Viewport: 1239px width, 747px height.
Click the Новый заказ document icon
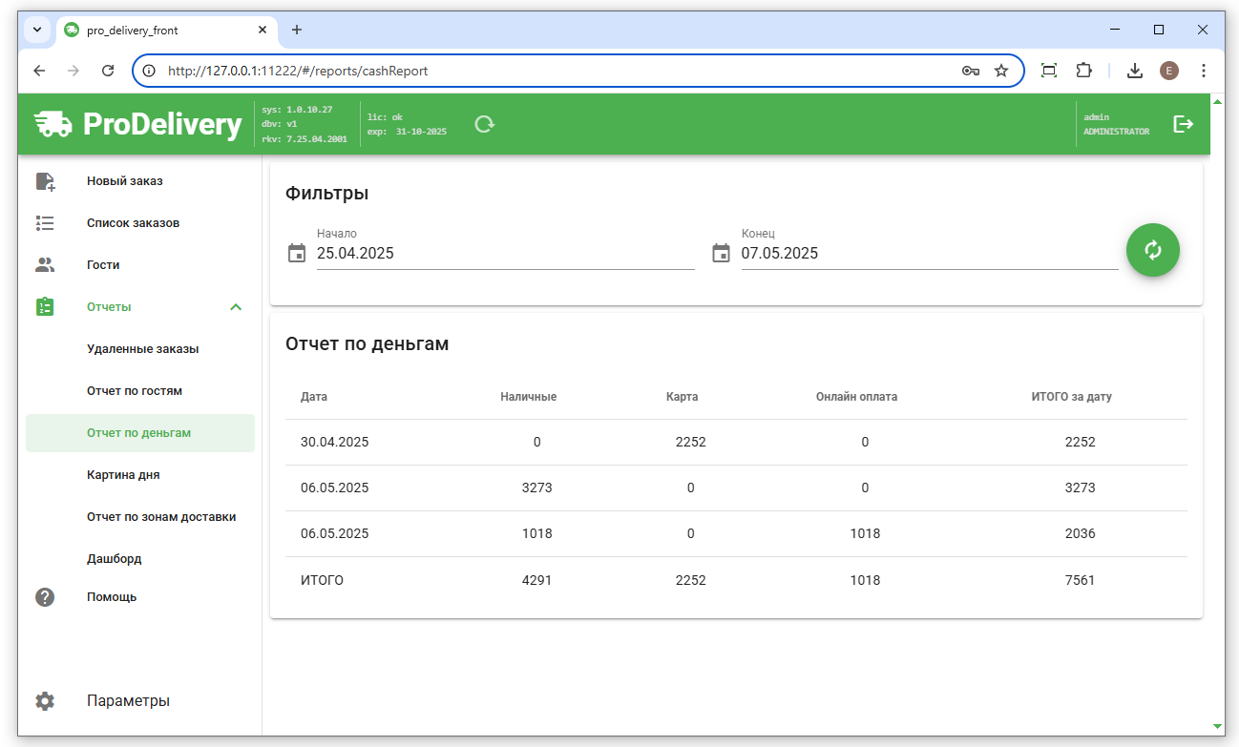[x=45, y=181]
